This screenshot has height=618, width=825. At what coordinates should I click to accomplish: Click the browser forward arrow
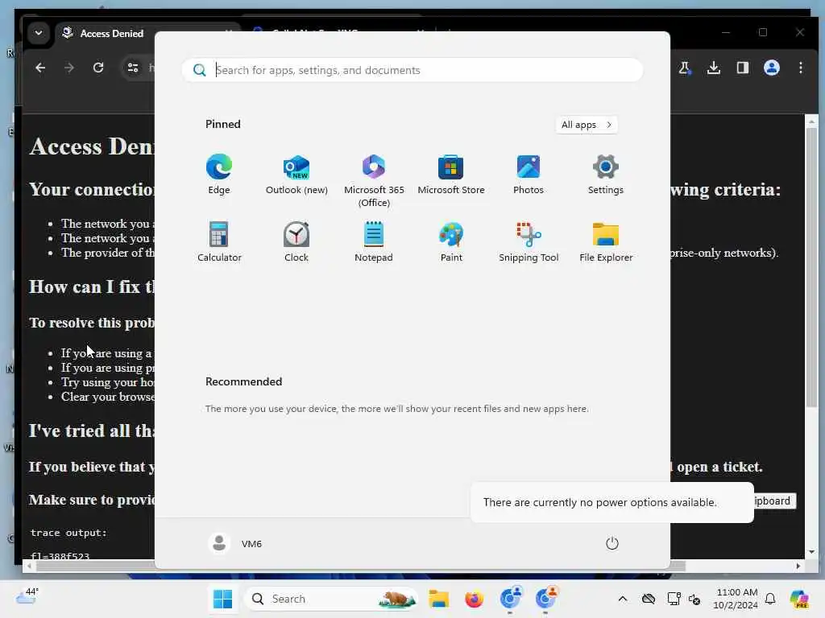[69, 68]
